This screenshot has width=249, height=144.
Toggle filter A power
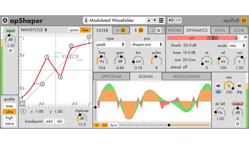point(123,30)
